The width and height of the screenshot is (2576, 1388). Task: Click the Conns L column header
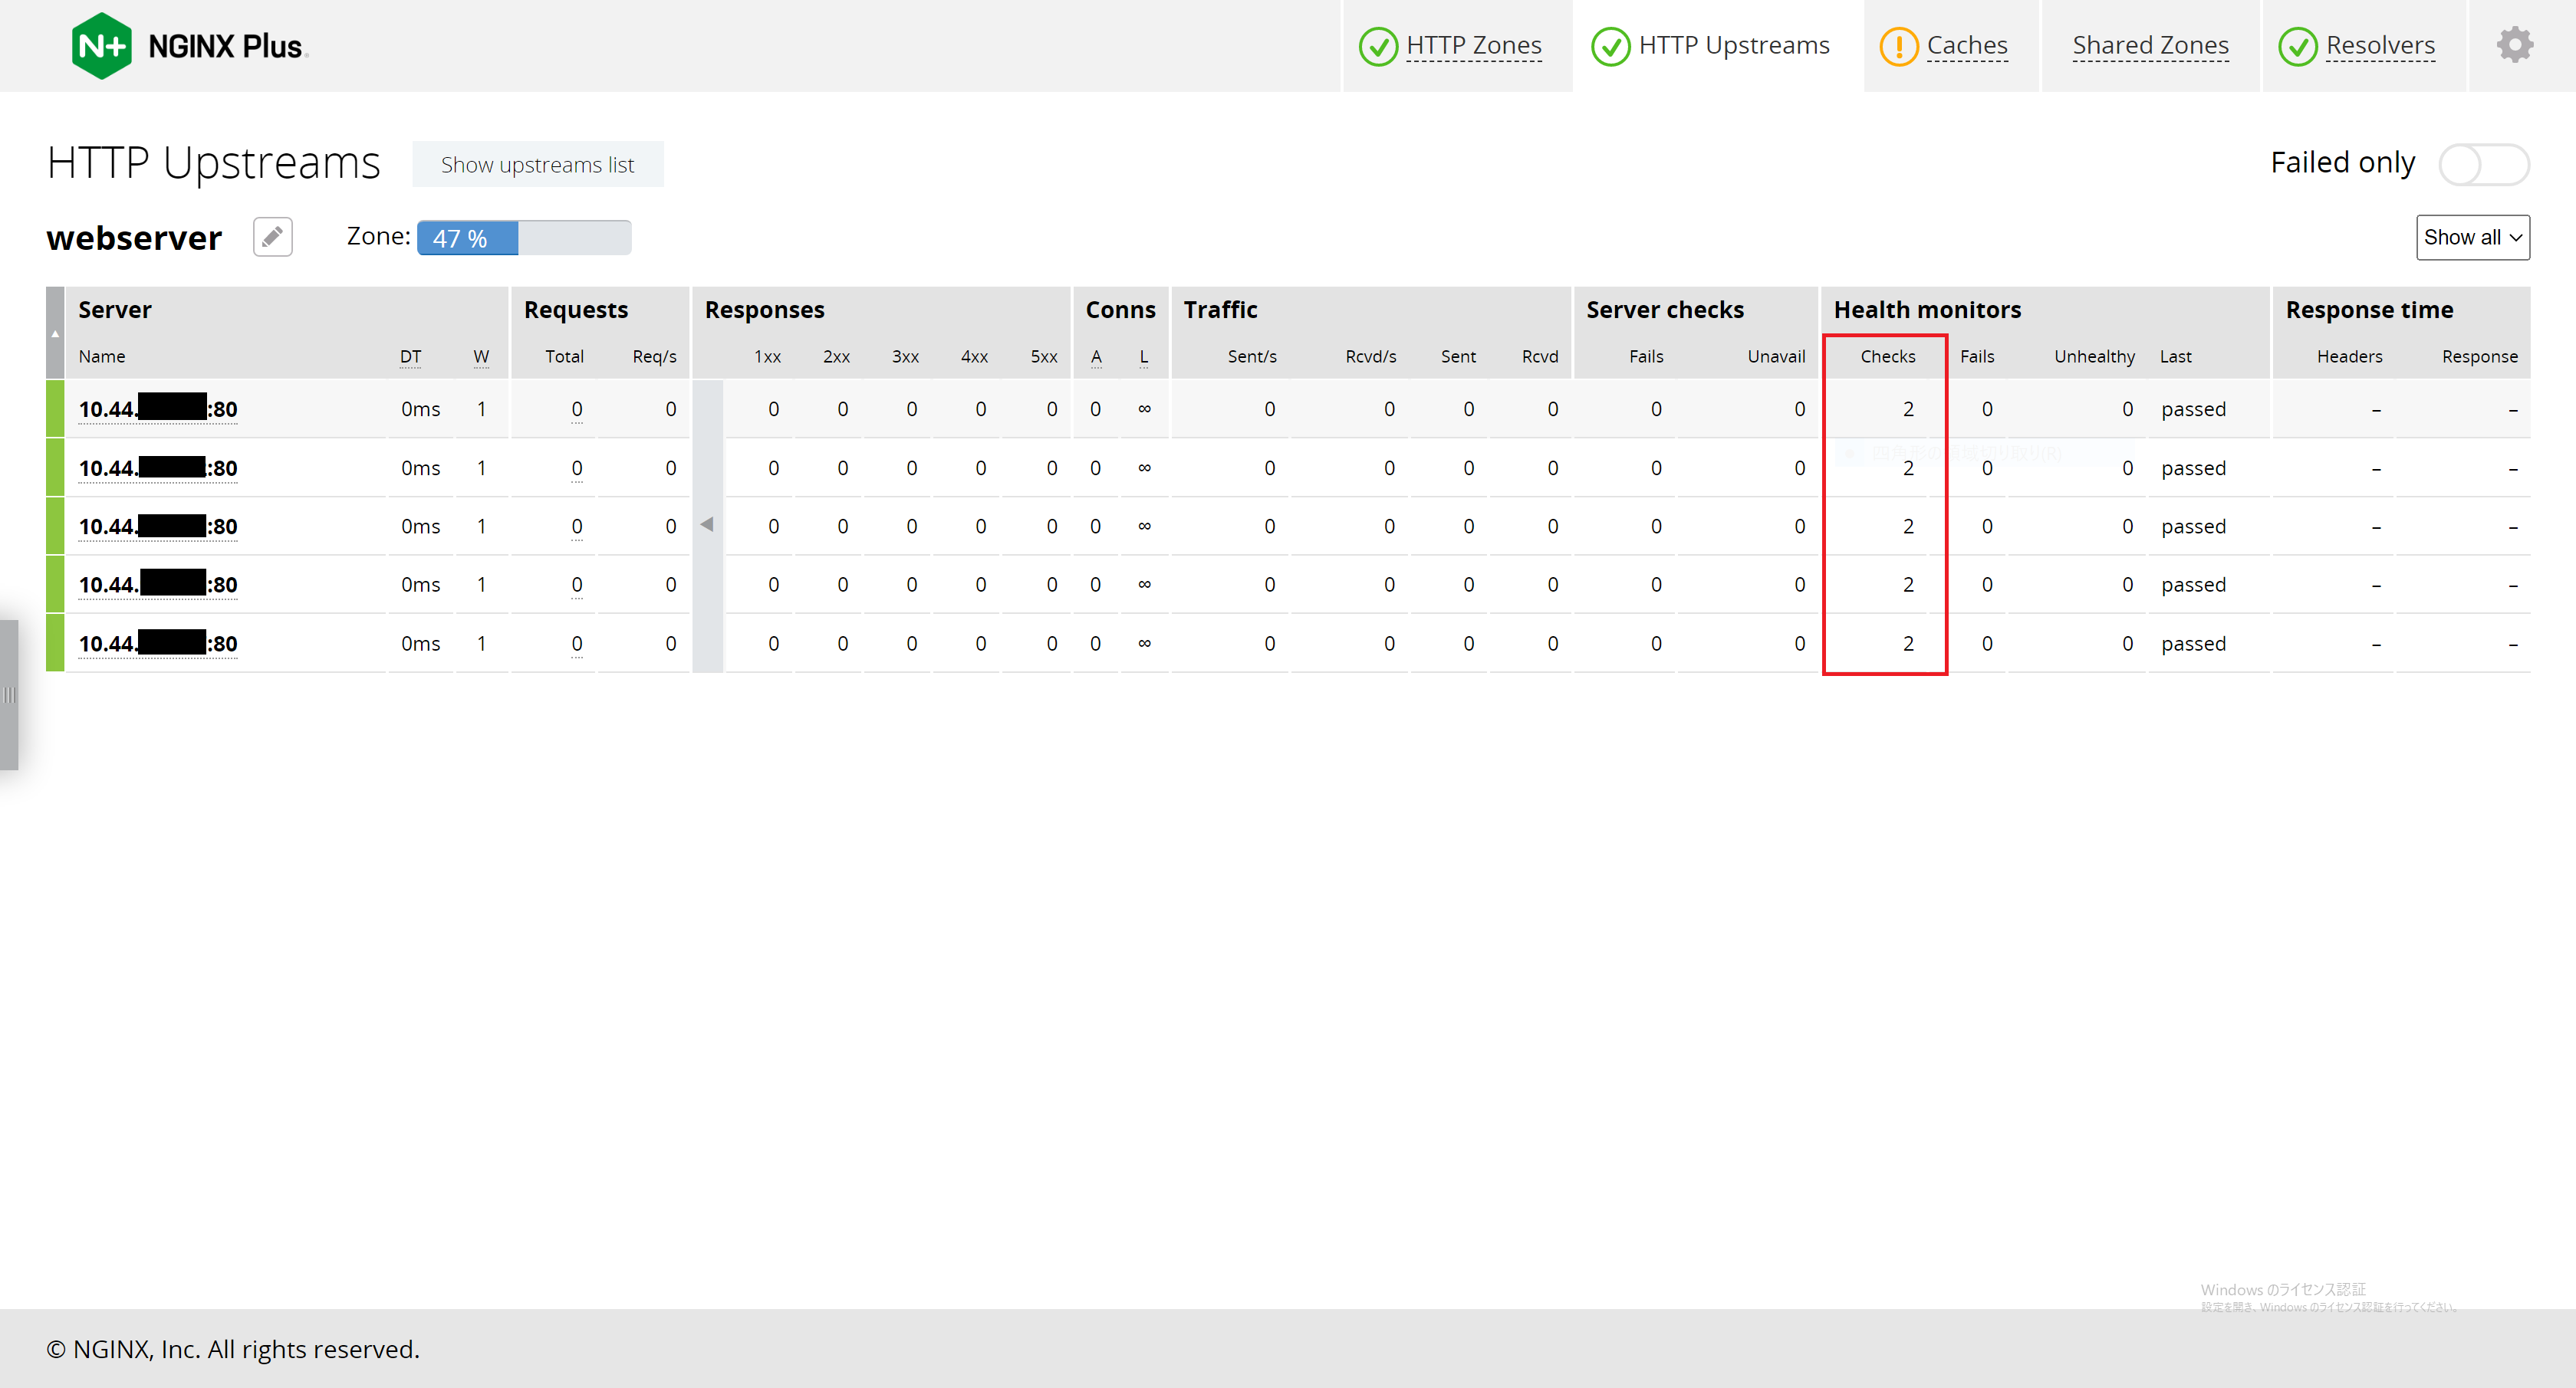tap(1144, 356)
